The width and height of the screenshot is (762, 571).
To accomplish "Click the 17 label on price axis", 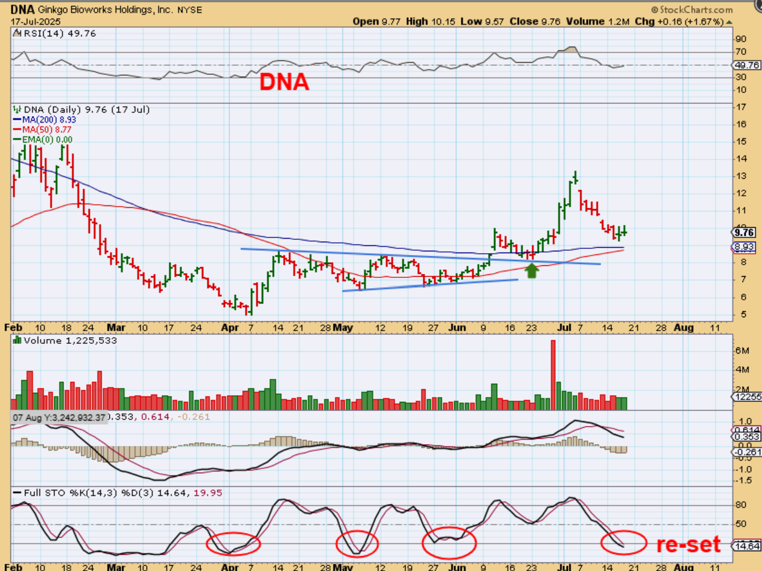I will click(740, 108).
